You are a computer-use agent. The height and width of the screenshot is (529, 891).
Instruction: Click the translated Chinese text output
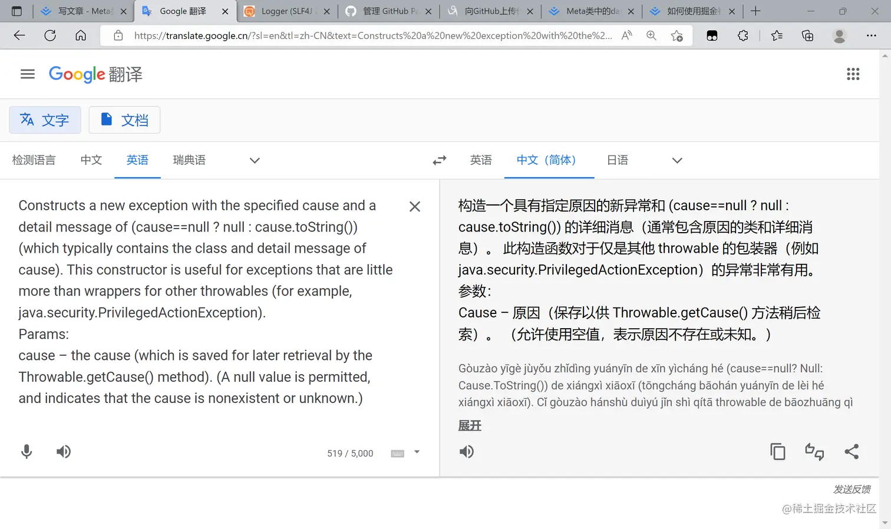coord(639,270)
